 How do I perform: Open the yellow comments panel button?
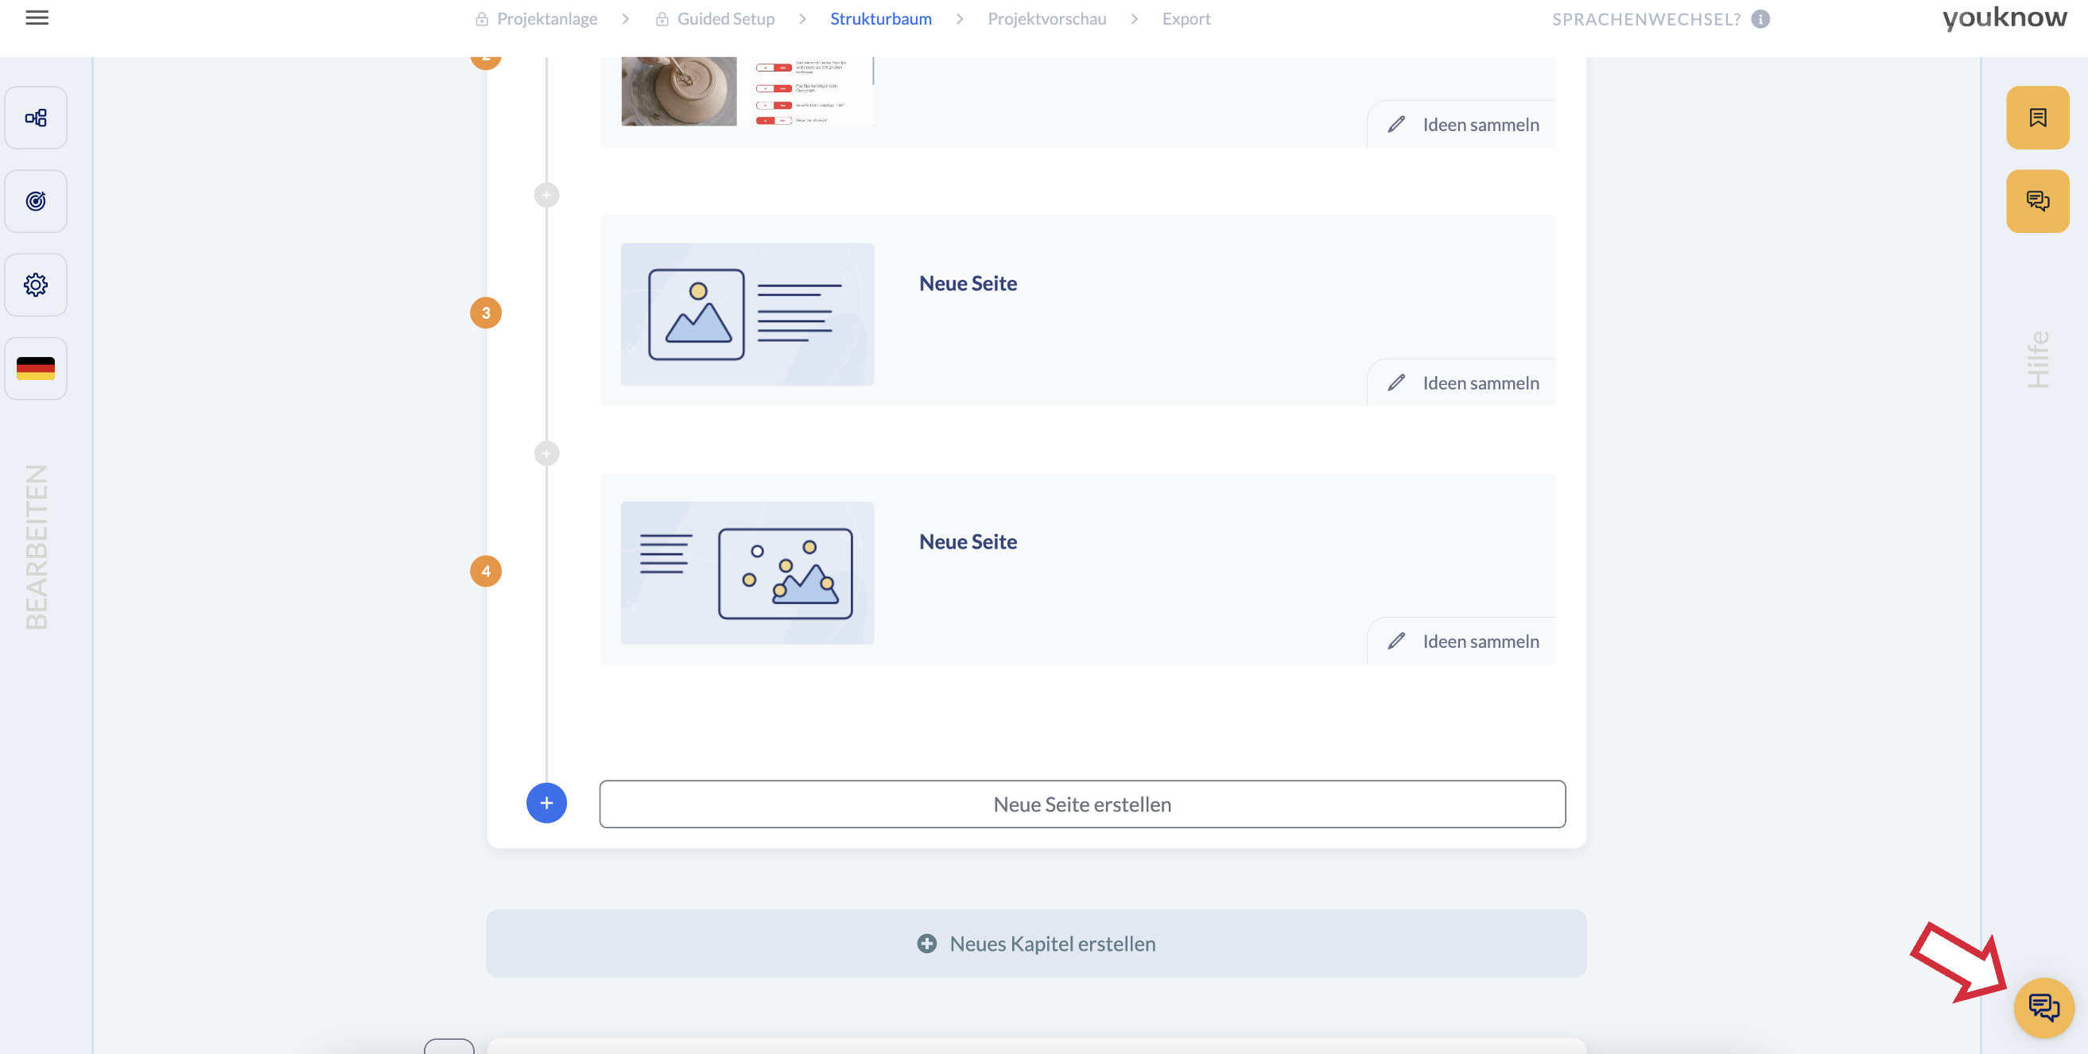point(2037,201)
